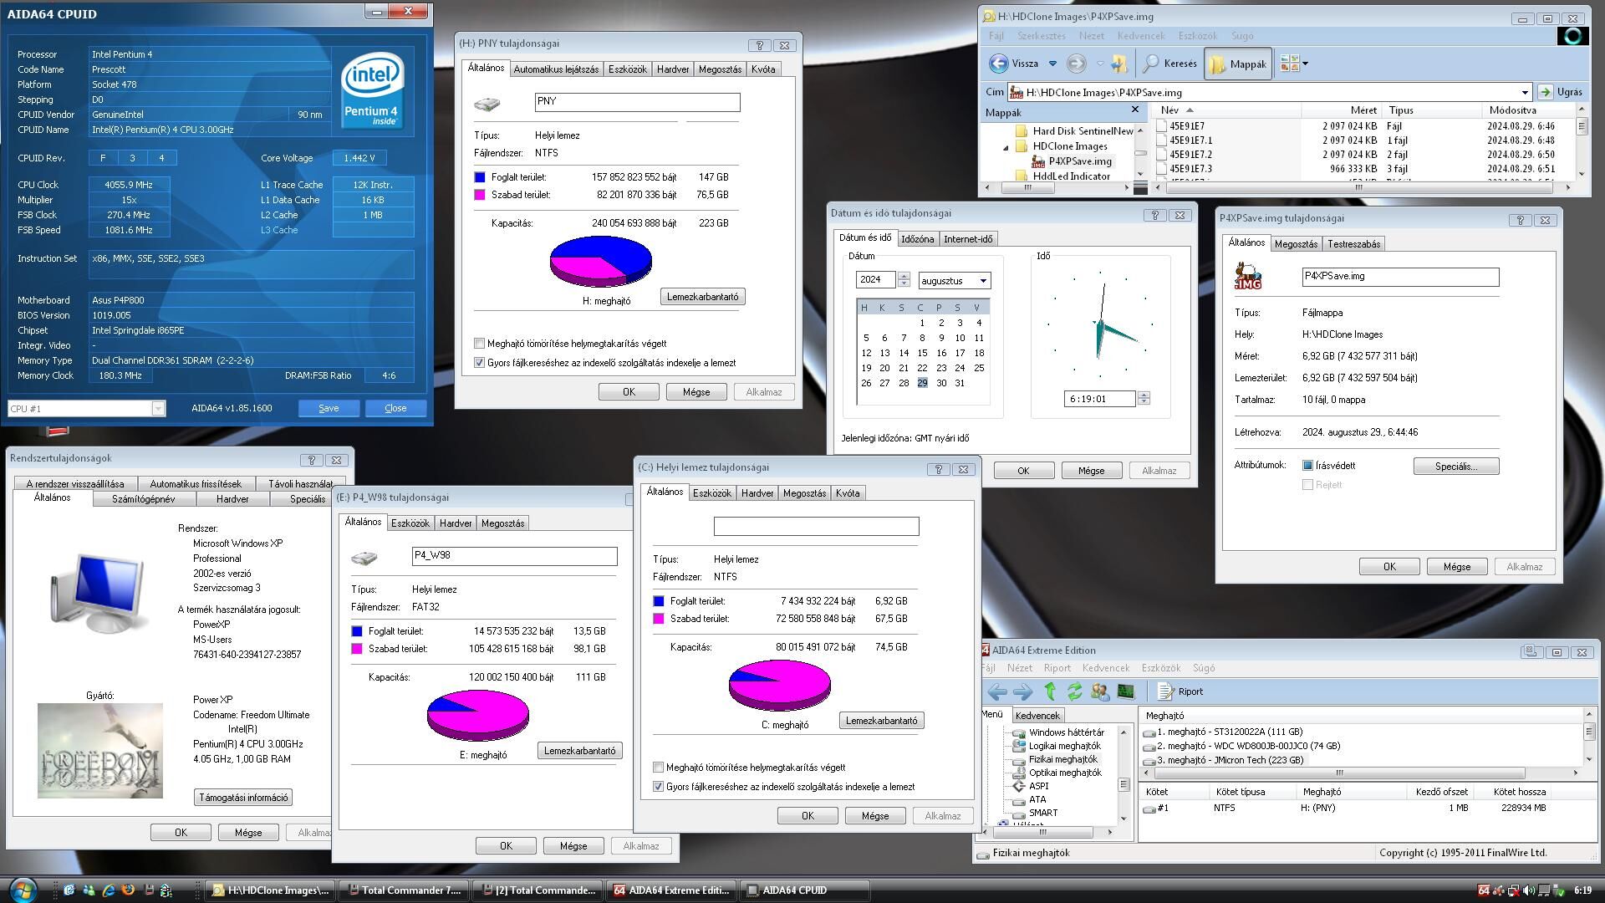Enable drive compression checkbox for H: drive

coord(480,344)
